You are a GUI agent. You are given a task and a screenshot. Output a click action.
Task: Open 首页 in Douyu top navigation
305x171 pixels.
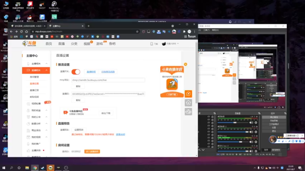tap(49, 44)
